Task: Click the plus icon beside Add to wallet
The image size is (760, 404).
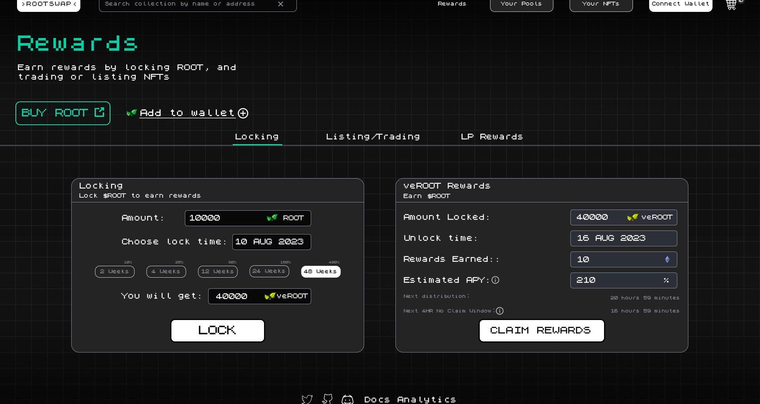Action: (x=243, y=113)
